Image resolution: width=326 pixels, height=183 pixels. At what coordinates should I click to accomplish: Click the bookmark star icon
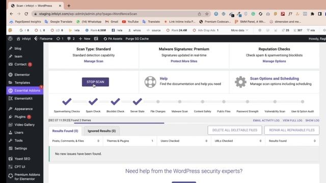coord(207,14)
